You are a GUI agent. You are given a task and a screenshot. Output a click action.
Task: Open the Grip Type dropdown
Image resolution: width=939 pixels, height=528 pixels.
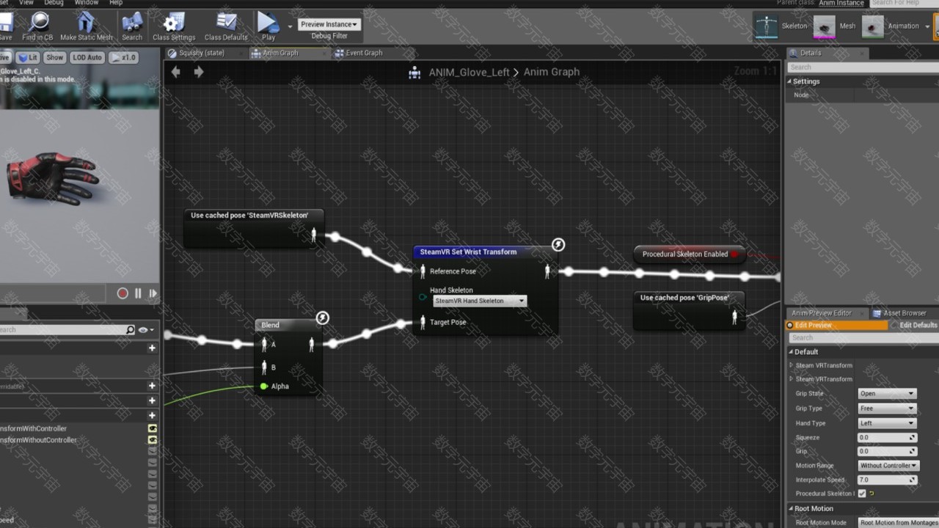pyautogui.click(x=887, y=408)
